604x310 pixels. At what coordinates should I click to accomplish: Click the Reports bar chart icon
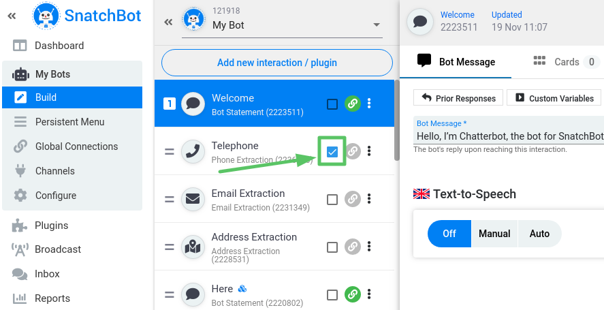pyautogui.click(x=20, y=298)
